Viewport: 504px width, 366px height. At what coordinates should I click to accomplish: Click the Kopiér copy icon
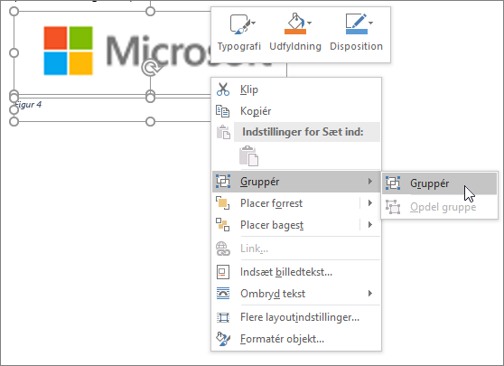point(223,111)
